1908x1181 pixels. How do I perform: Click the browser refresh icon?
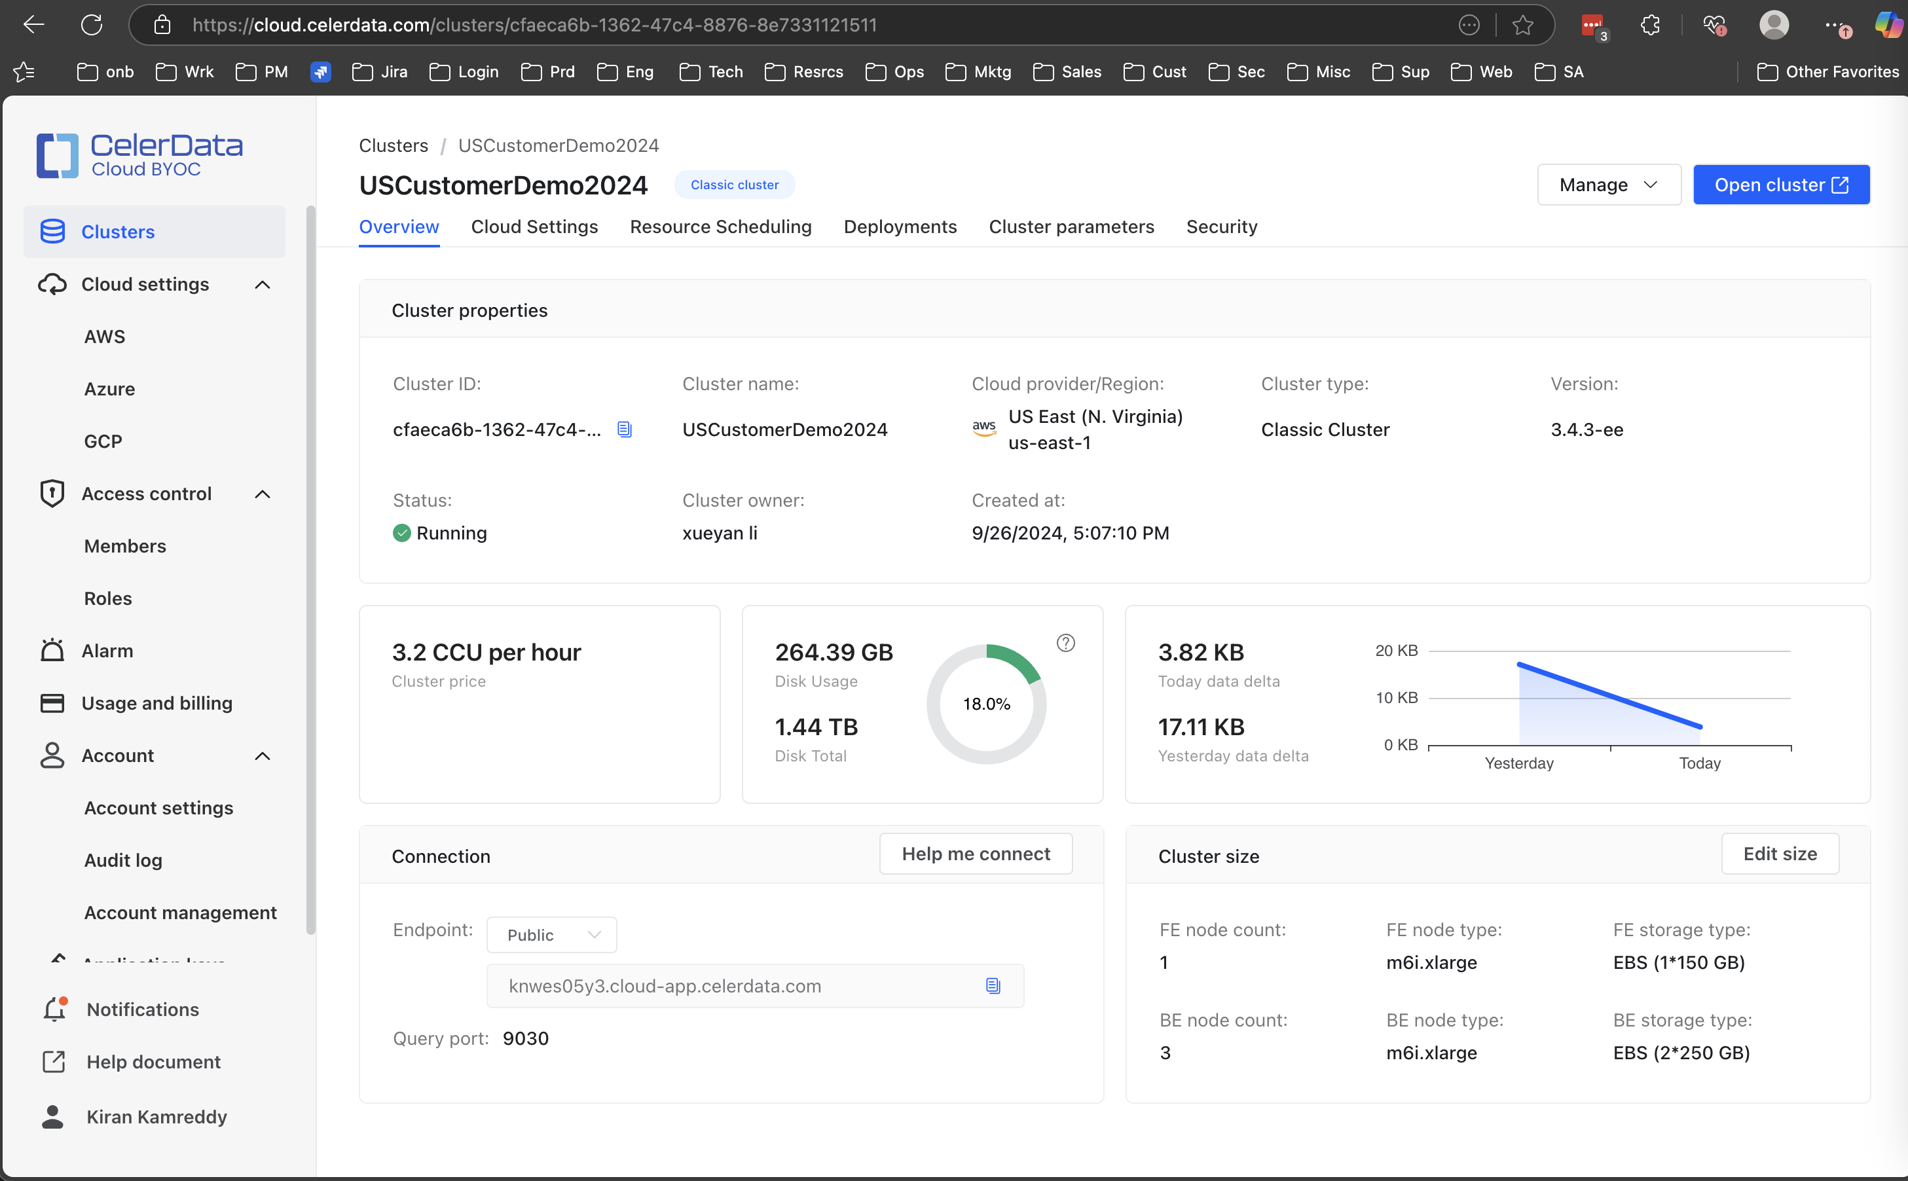point(92,25)
